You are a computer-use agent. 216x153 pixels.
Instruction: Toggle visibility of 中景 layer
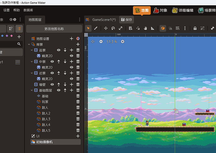click(x=52, y=62)
